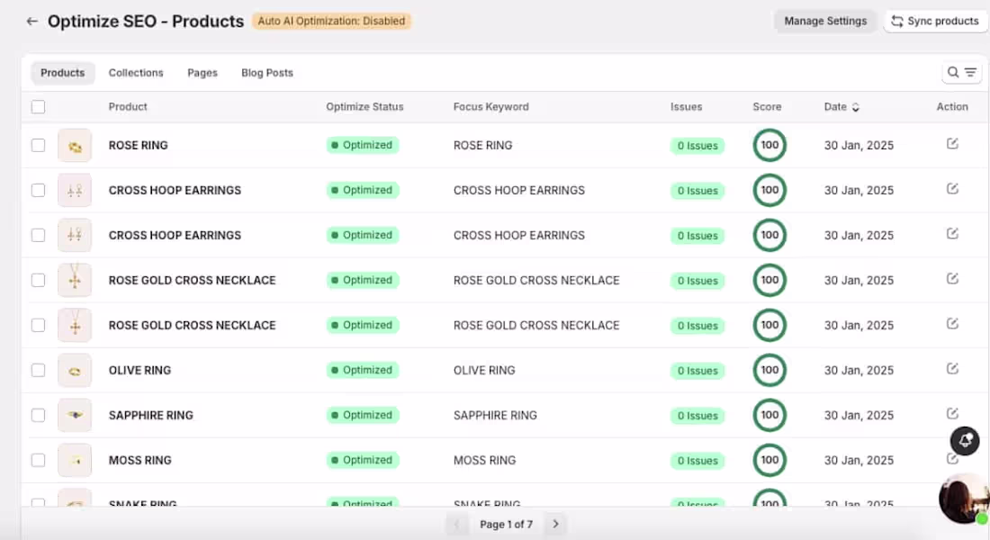Image resolution: width=990 pixels, height=540 pixels.
Task: Click edit icon for first CROSS HOOP EARRINGS
Action: click(953, 189)
